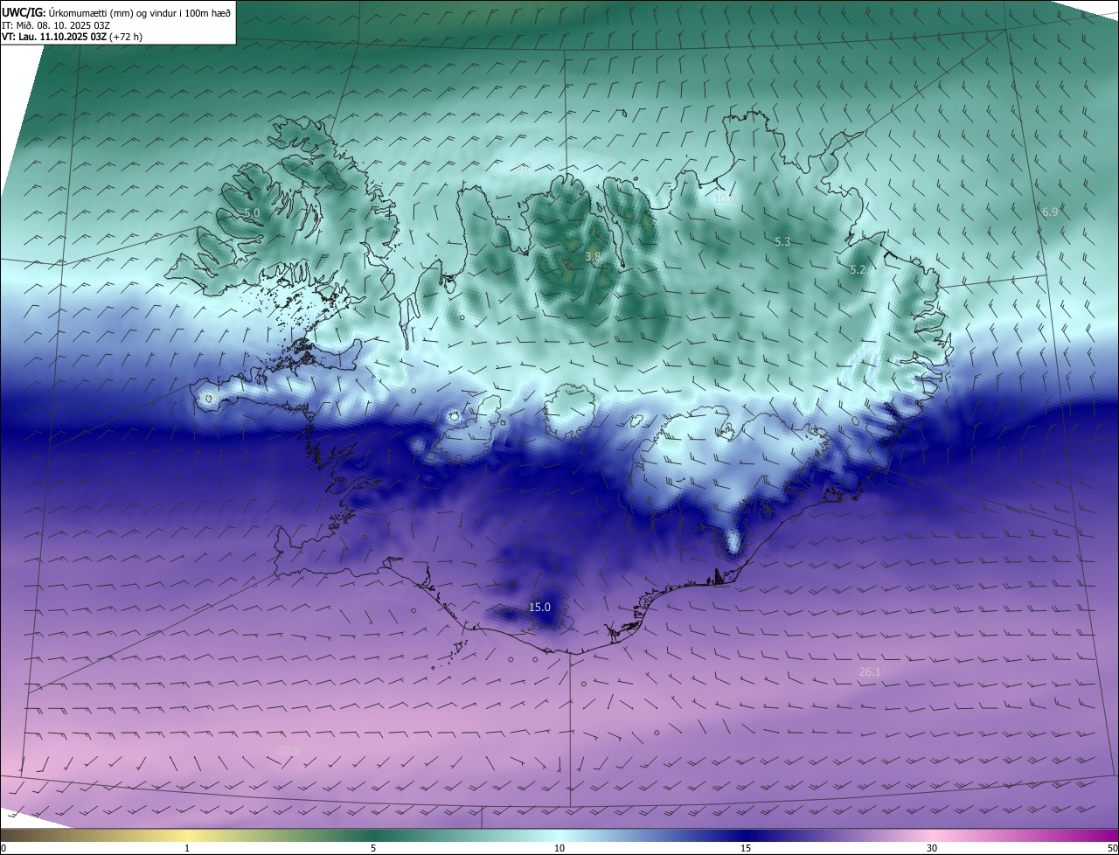Viewport: 1119px width, 855px height.
Task: Click the "15" tick on the color scale
Action: click(x=746, y=848)
